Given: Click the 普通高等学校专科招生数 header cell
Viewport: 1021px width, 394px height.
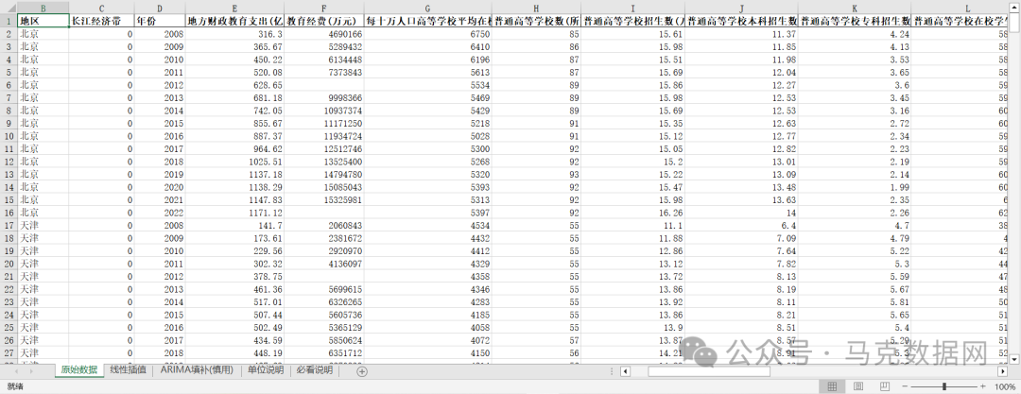Looking at the screenshot, I should [x=855, y=21].
